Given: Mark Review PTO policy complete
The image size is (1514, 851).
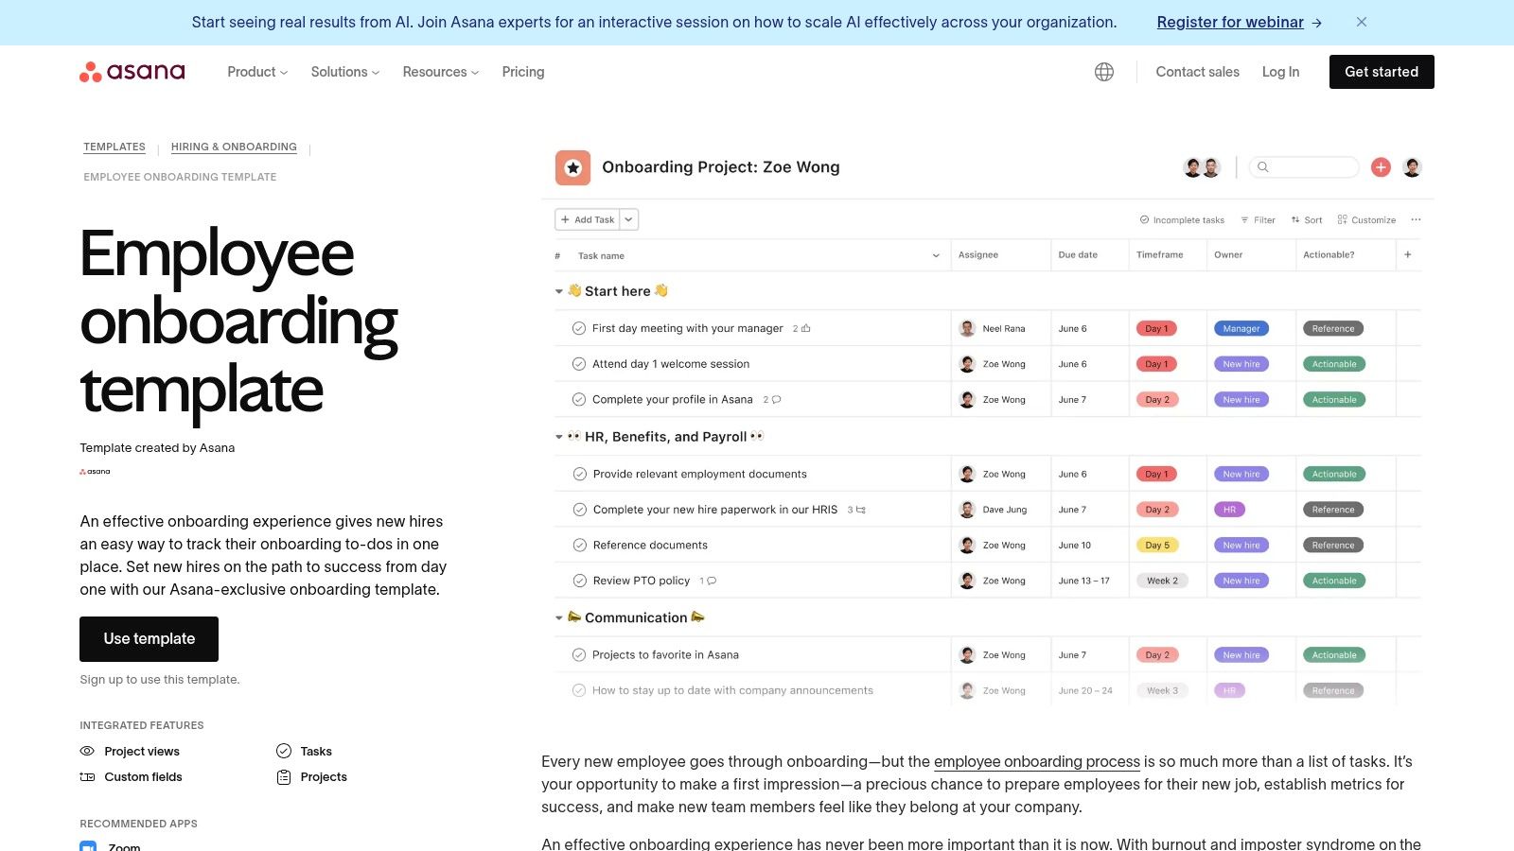Looking at the screenshot, I should 580,581.
